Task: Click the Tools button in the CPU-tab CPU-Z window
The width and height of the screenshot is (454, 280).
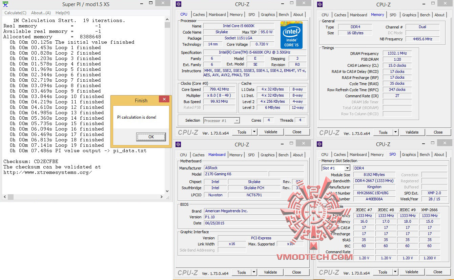Action: click(x=242, y=132)
